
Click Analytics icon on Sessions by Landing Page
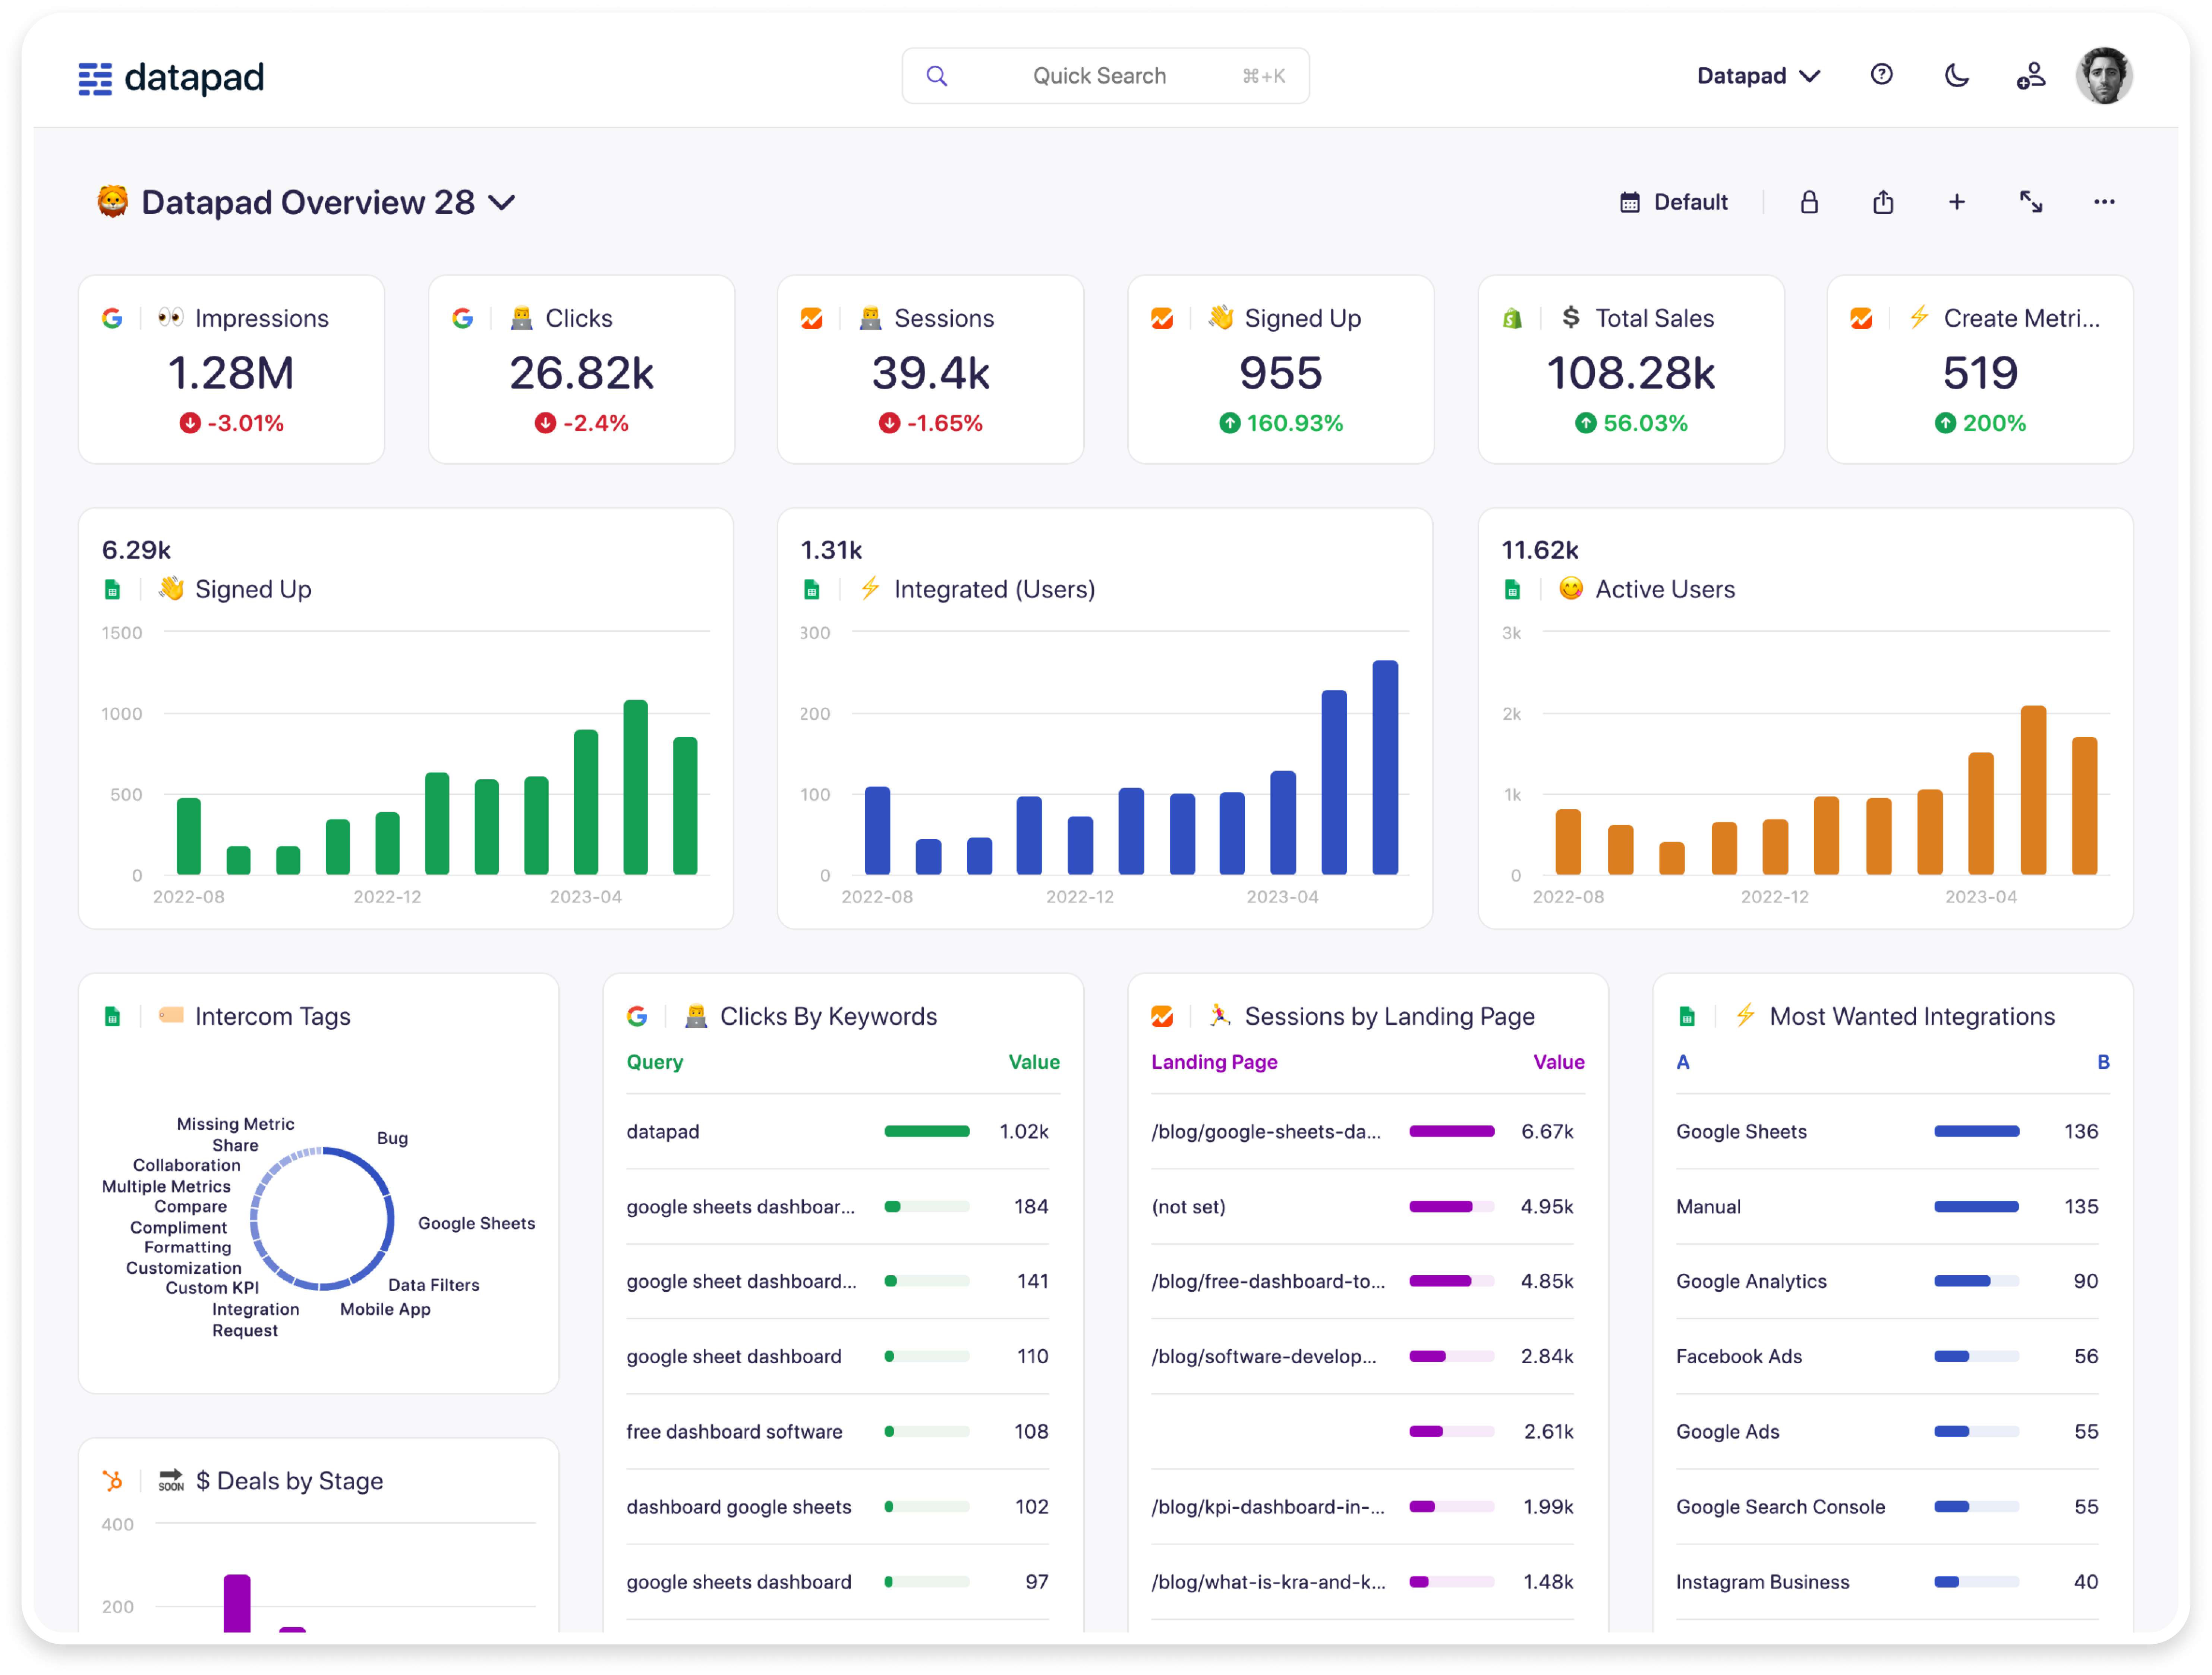[1161, 1016]
